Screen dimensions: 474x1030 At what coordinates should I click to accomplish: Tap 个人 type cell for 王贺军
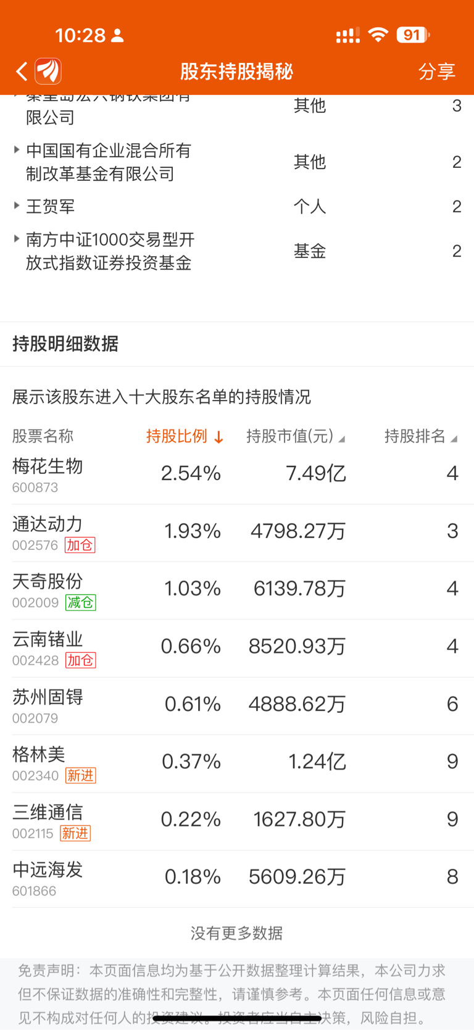pos(310,206)
